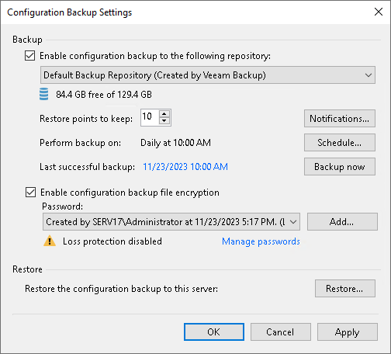
Task: Apply the configuration backup settings
Action: pyautogui.click(x=348, y=332)
